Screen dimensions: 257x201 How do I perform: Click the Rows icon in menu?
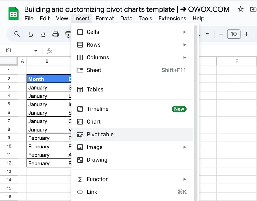(80, 45)
